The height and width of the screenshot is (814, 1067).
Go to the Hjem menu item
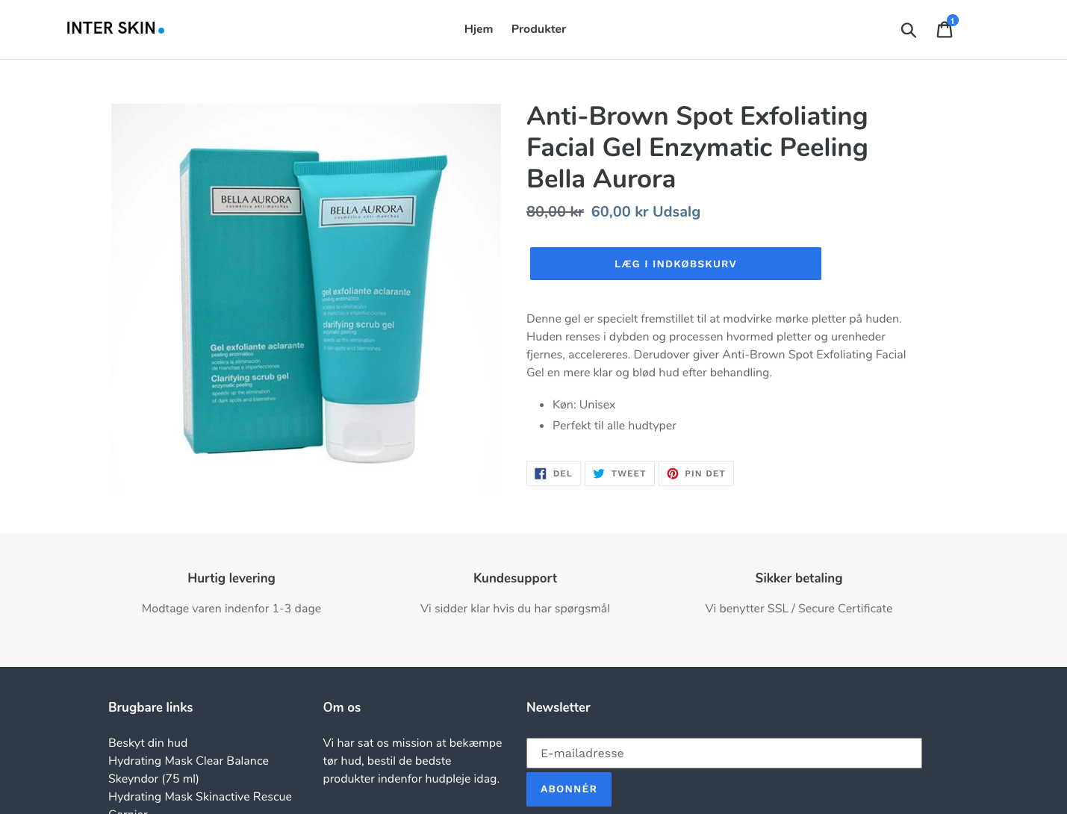click(479, 29)
